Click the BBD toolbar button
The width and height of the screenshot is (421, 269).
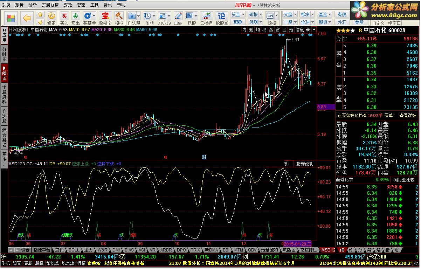[237, 22]
